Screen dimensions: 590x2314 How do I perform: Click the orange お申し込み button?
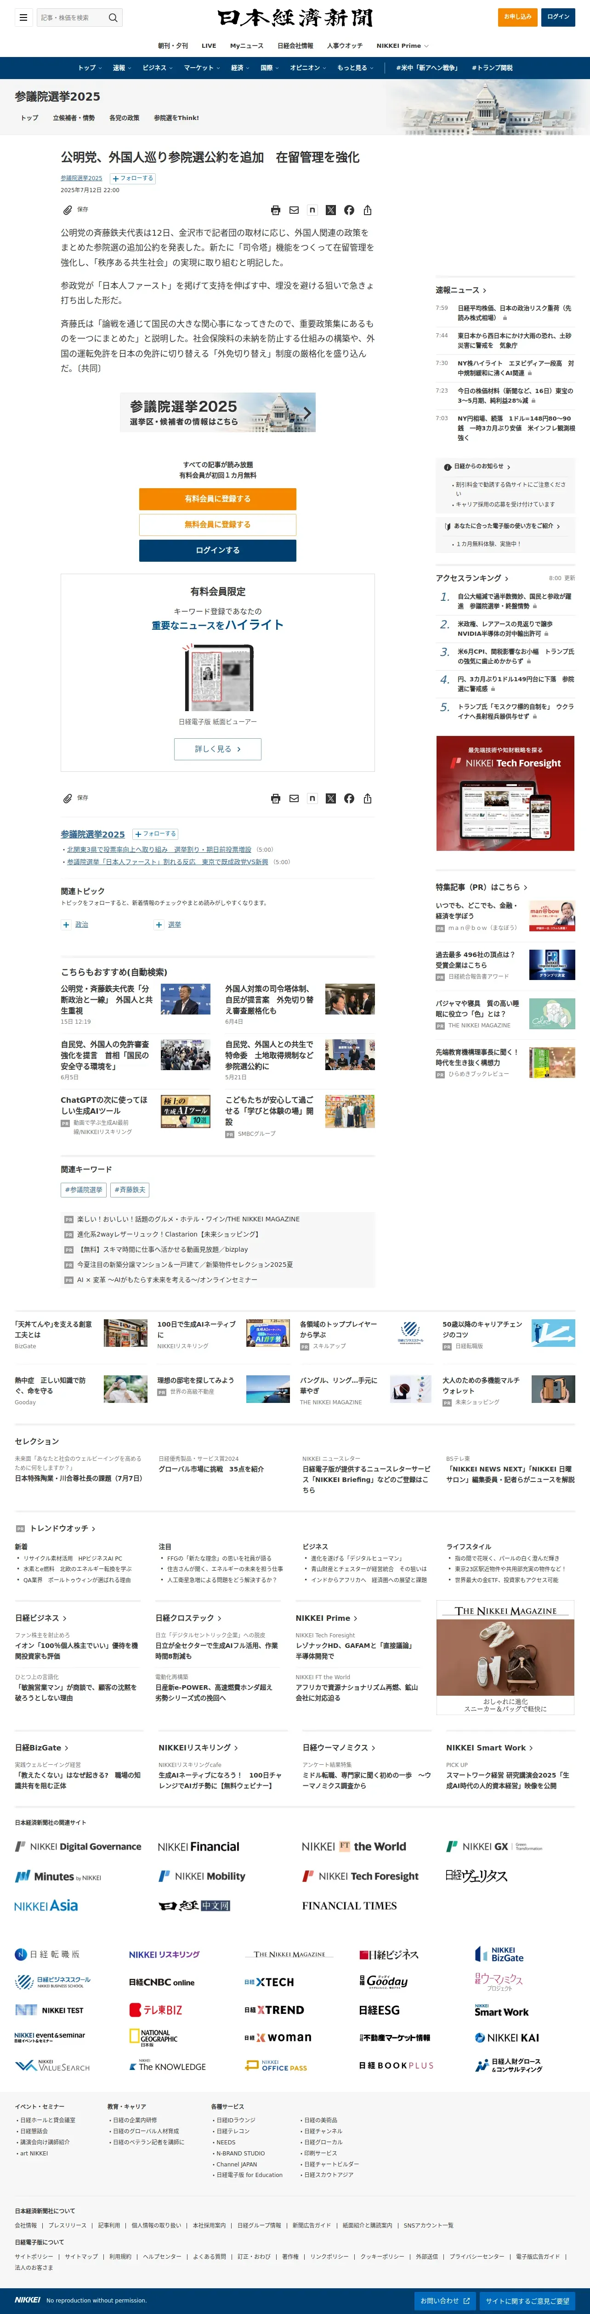pyautogui.click(x=517, y=17)
